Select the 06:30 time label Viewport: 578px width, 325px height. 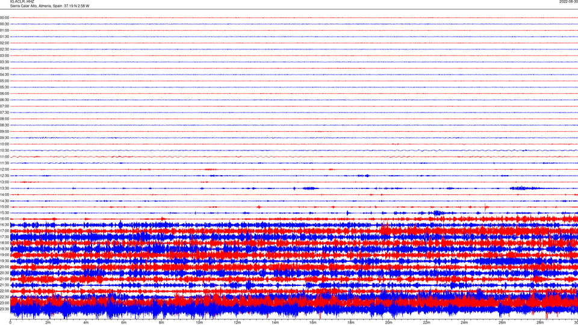[4, 100]
